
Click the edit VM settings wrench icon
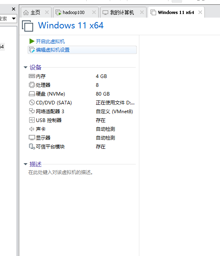point(32,50)
